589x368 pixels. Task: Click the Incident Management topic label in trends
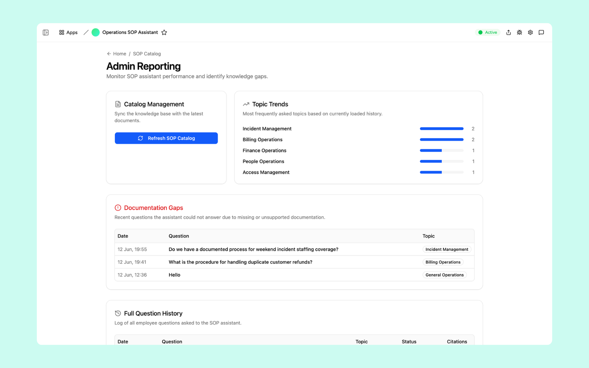[x=267, y=129]
